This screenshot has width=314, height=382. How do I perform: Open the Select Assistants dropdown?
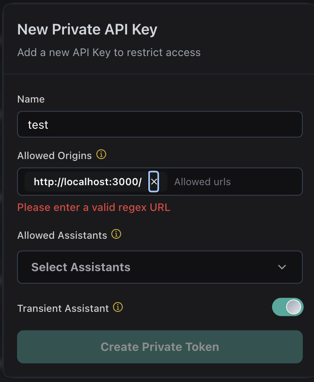pyautogui.click(x=159, y=267)
